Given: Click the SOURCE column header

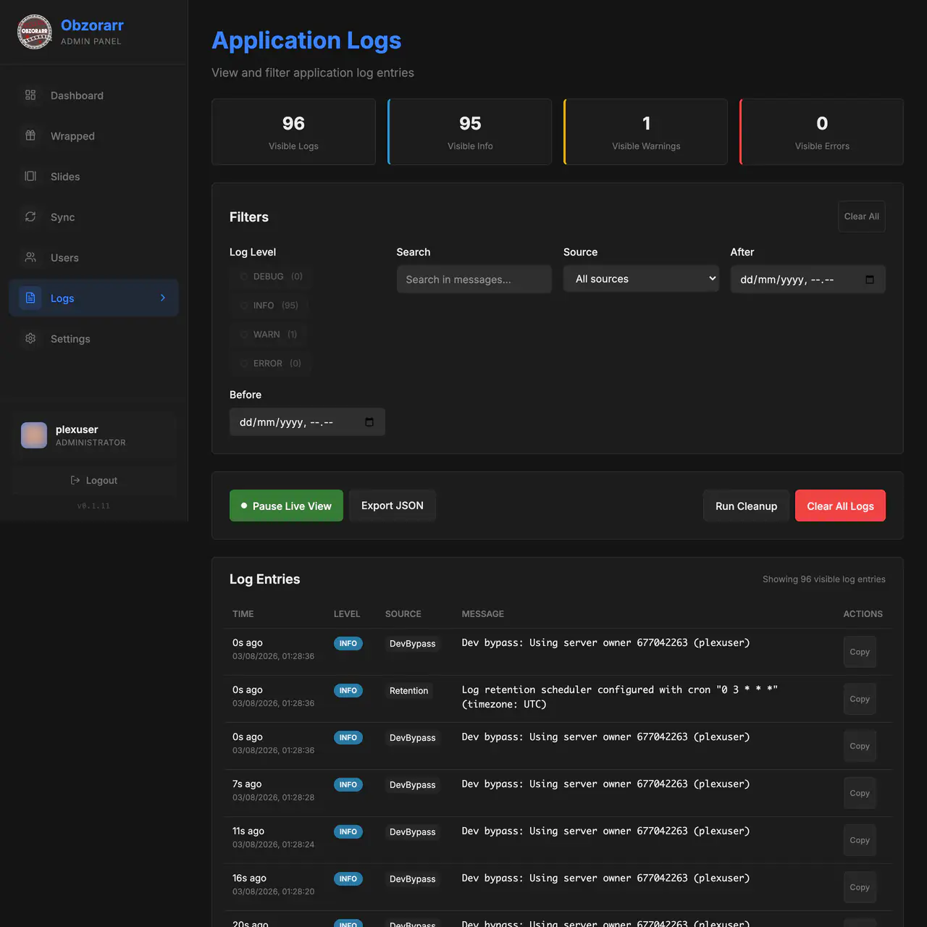Looking at the screenshot, I should click(x=403, y=613).
